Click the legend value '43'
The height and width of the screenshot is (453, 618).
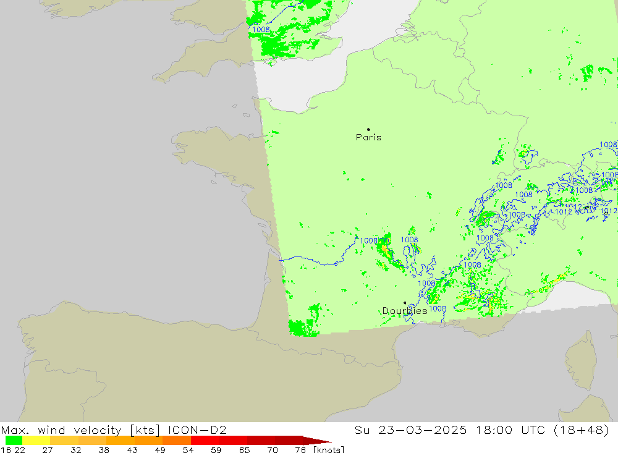(x=132, y=449)
